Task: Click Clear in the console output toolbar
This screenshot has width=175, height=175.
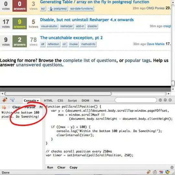Action: pyautogui.click(x=16, y=107)
